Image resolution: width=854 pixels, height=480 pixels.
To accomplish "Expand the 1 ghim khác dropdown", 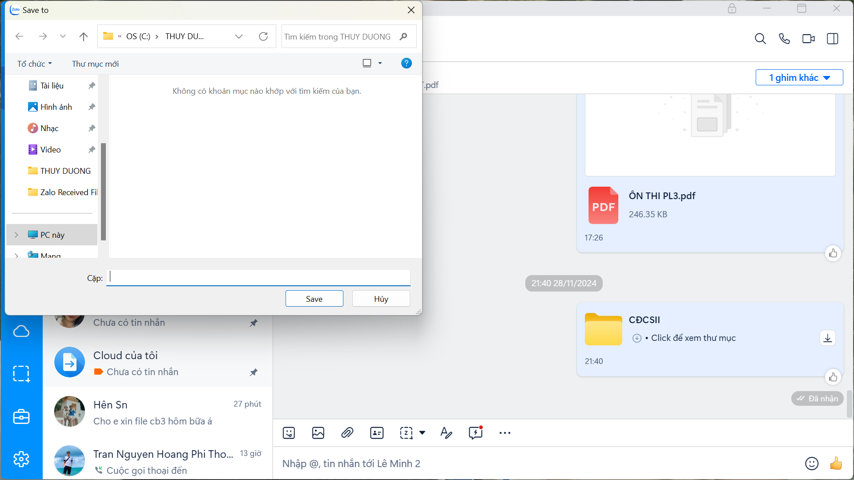I will click(x=799, y=77).
